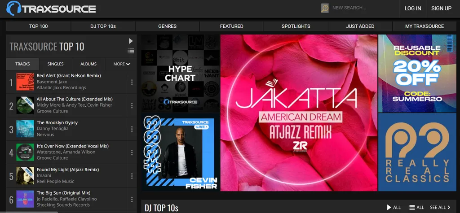Open the MY TRAXSOURCE menu
The height and width of the screenshot is (213, 460).
click(x=425, y=26)
